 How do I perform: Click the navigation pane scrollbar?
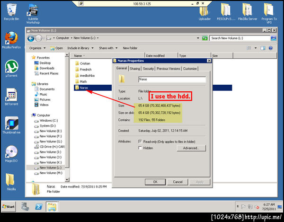click(67, 112)
